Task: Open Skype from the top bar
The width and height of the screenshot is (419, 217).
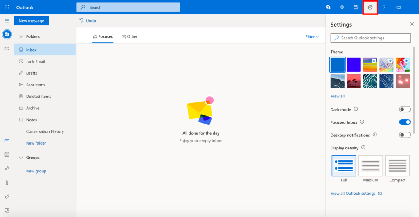Action: [328, 7]
